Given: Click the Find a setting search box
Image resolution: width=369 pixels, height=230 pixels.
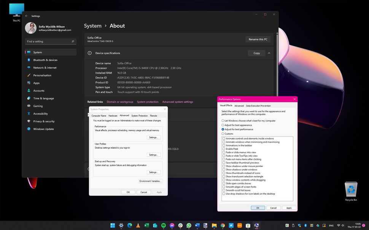Looking at the screenshot, I should (51, 41).
